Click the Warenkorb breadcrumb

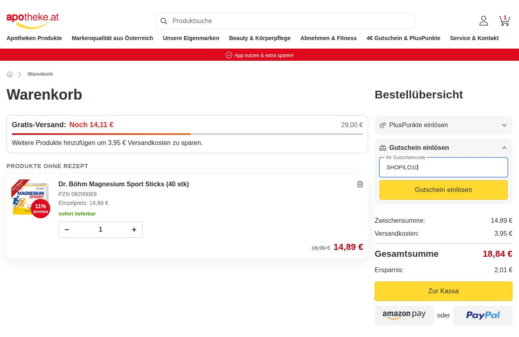point(40,74)
